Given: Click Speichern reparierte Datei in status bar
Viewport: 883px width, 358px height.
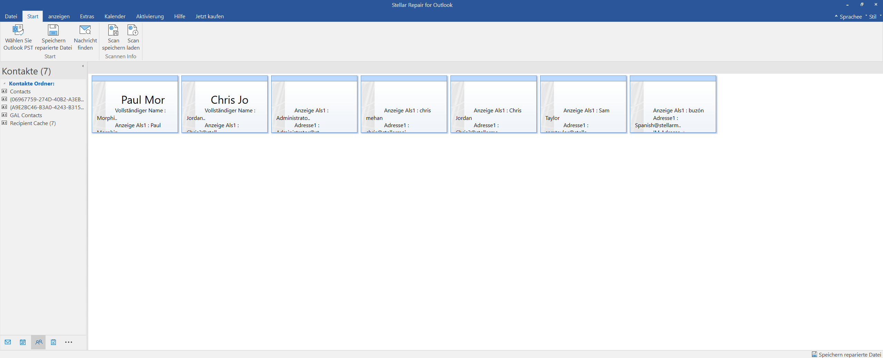Looking at the screenshot, I should [846, 355].
